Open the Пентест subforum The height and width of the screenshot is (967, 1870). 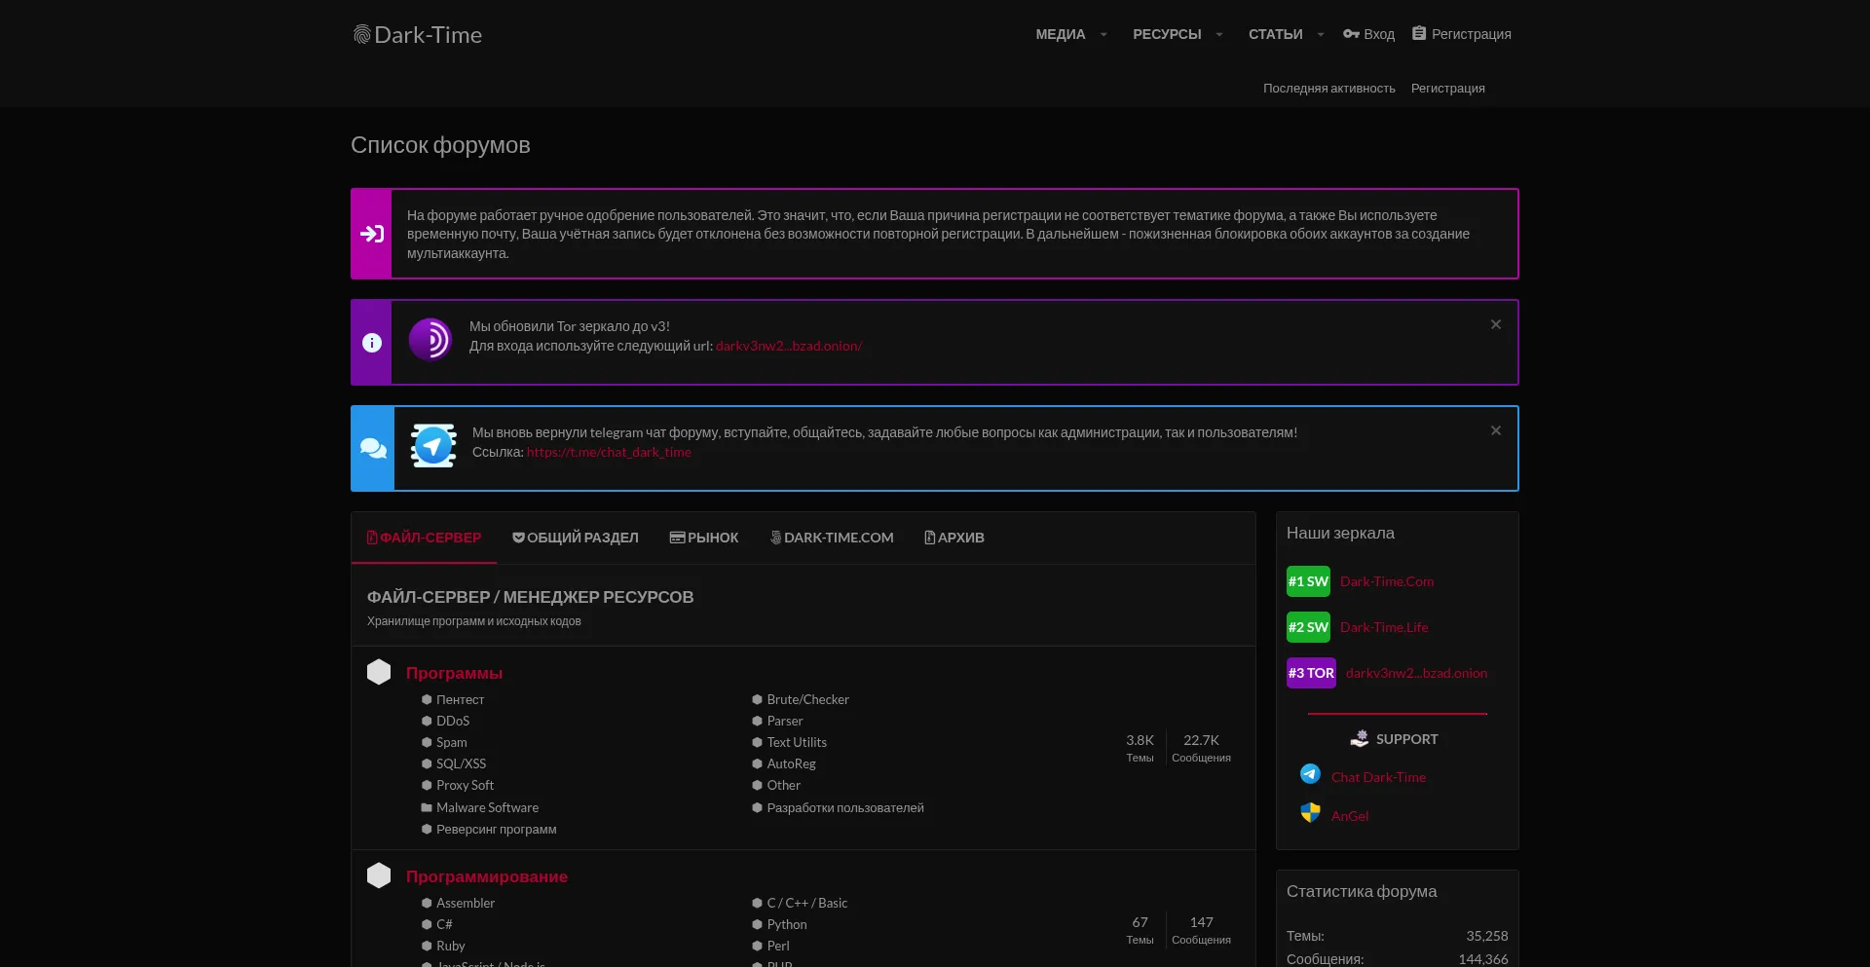click(x=460, y=699)
